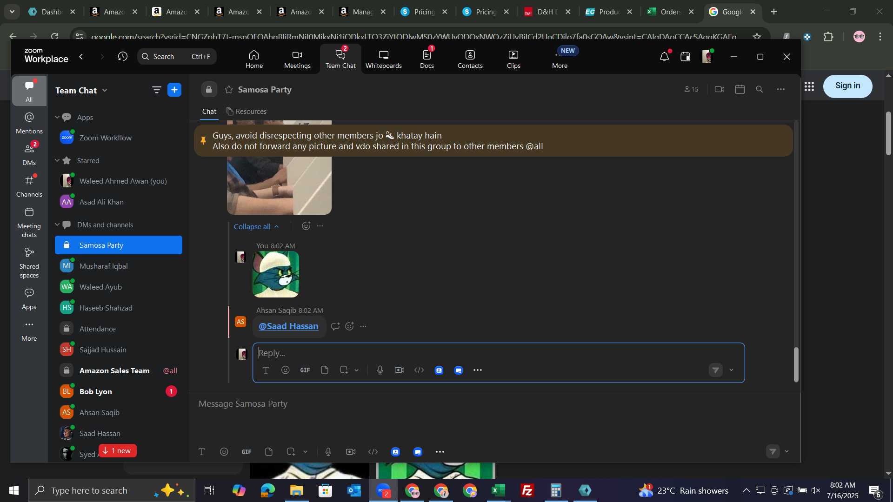This screenshot has height=502, width=893.
Task: Start a video meeting with Samosa Party
Action: pos(720,89)
